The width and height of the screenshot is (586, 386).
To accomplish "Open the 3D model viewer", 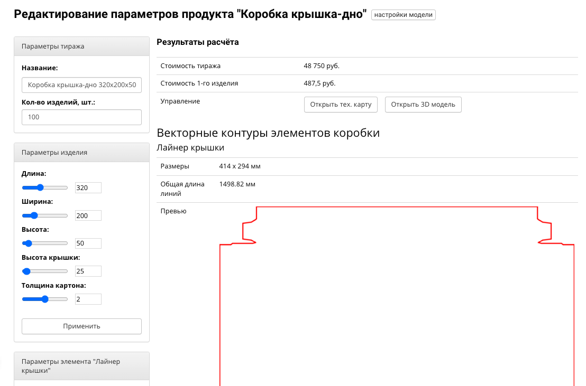I will coord(423,104).
